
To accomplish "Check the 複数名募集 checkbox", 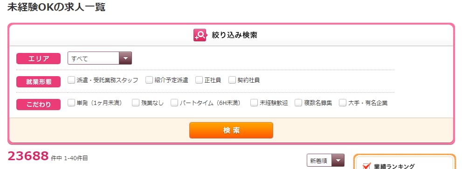I will coord(298,103).
